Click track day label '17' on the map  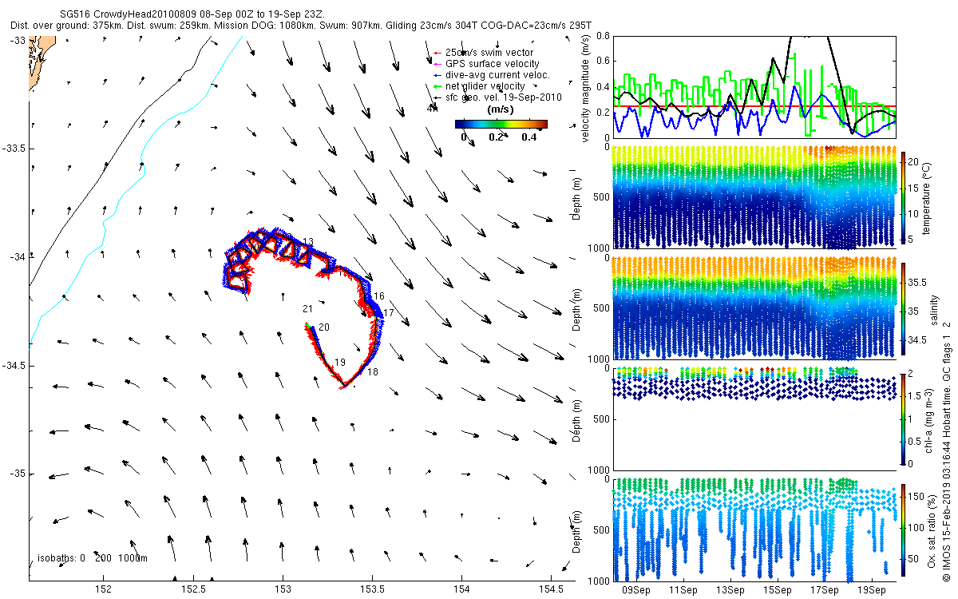tap(389, 312)
